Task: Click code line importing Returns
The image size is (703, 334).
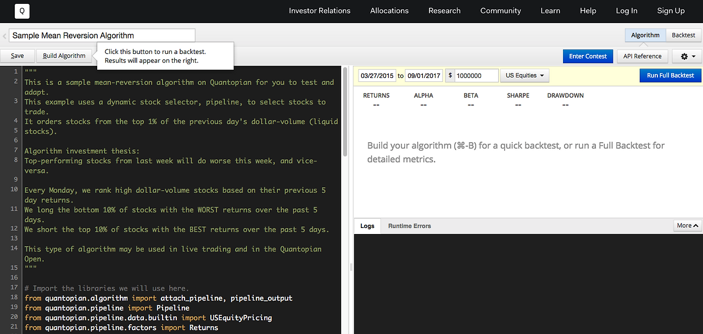Action: pos(121,328)
